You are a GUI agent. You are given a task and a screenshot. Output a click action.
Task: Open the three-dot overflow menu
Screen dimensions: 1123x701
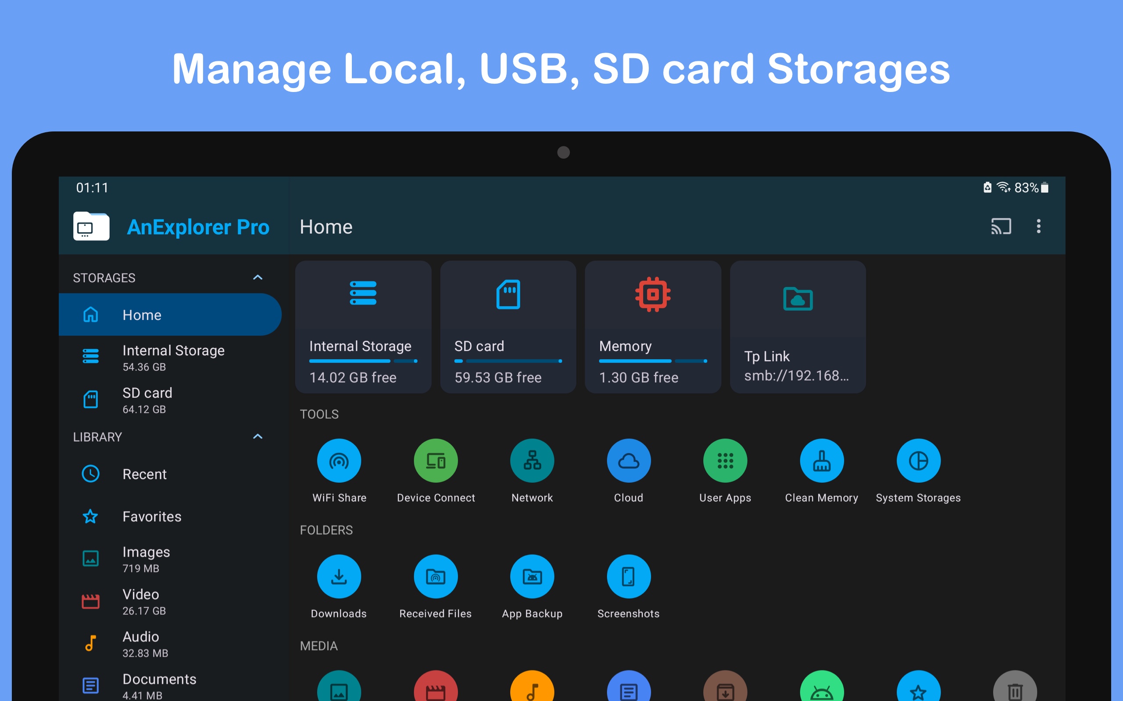pos(1038,227)
